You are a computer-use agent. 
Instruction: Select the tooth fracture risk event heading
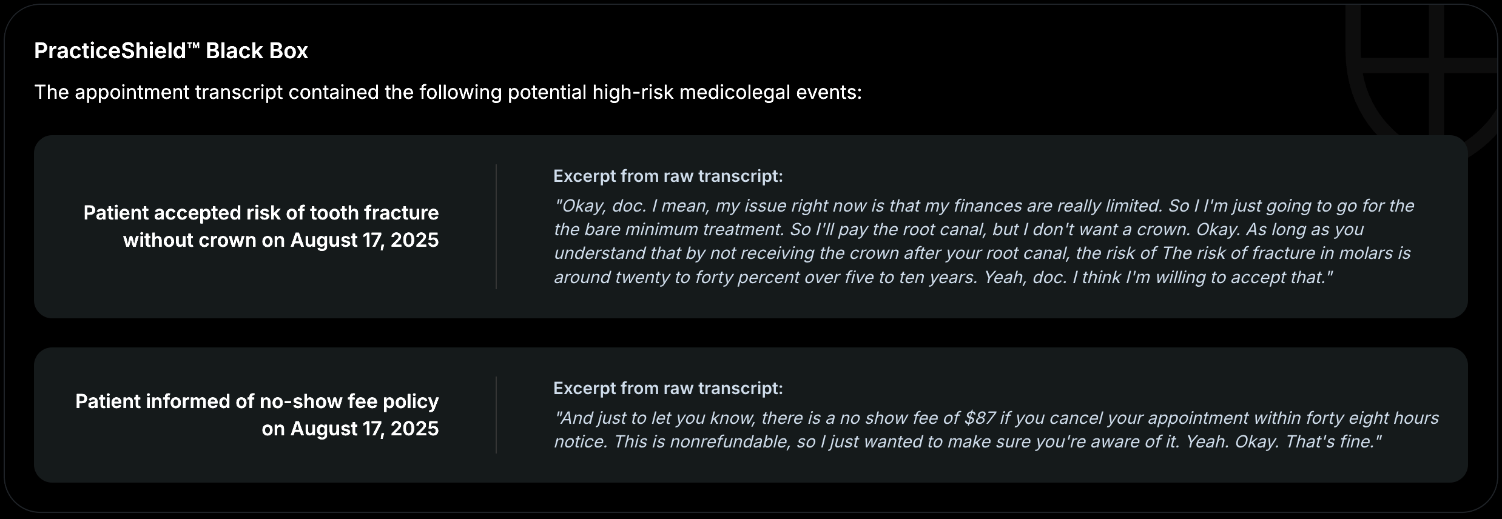click(x=261, y=213)
